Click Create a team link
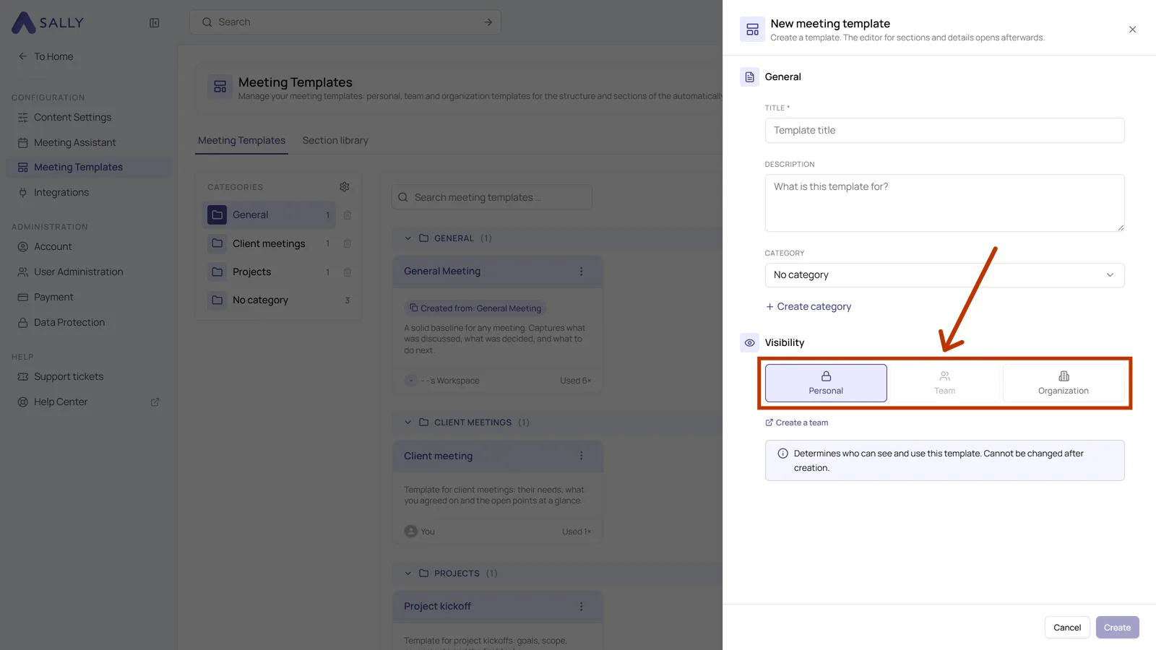1156x650 pixels. coord(797,422)
